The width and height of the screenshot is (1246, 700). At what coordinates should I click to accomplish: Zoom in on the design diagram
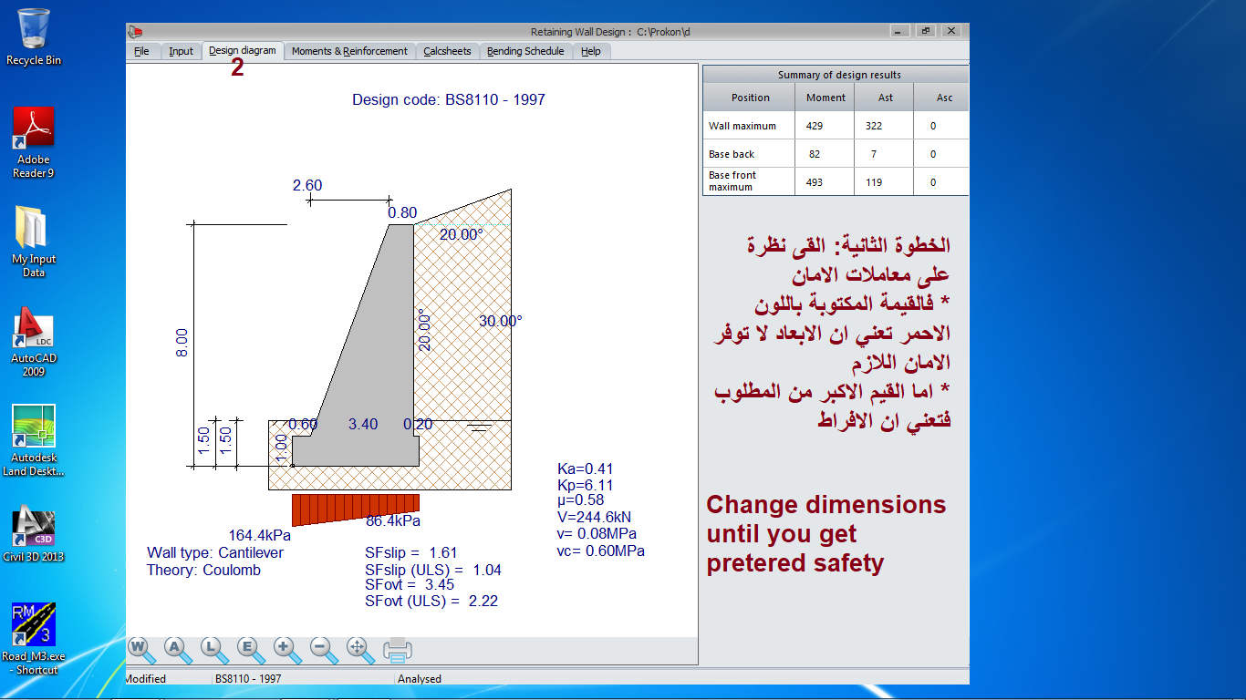(285, 647)
